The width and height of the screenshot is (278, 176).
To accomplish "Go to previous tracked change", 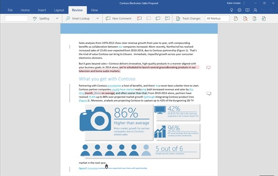I will click(x=255, y=18).
